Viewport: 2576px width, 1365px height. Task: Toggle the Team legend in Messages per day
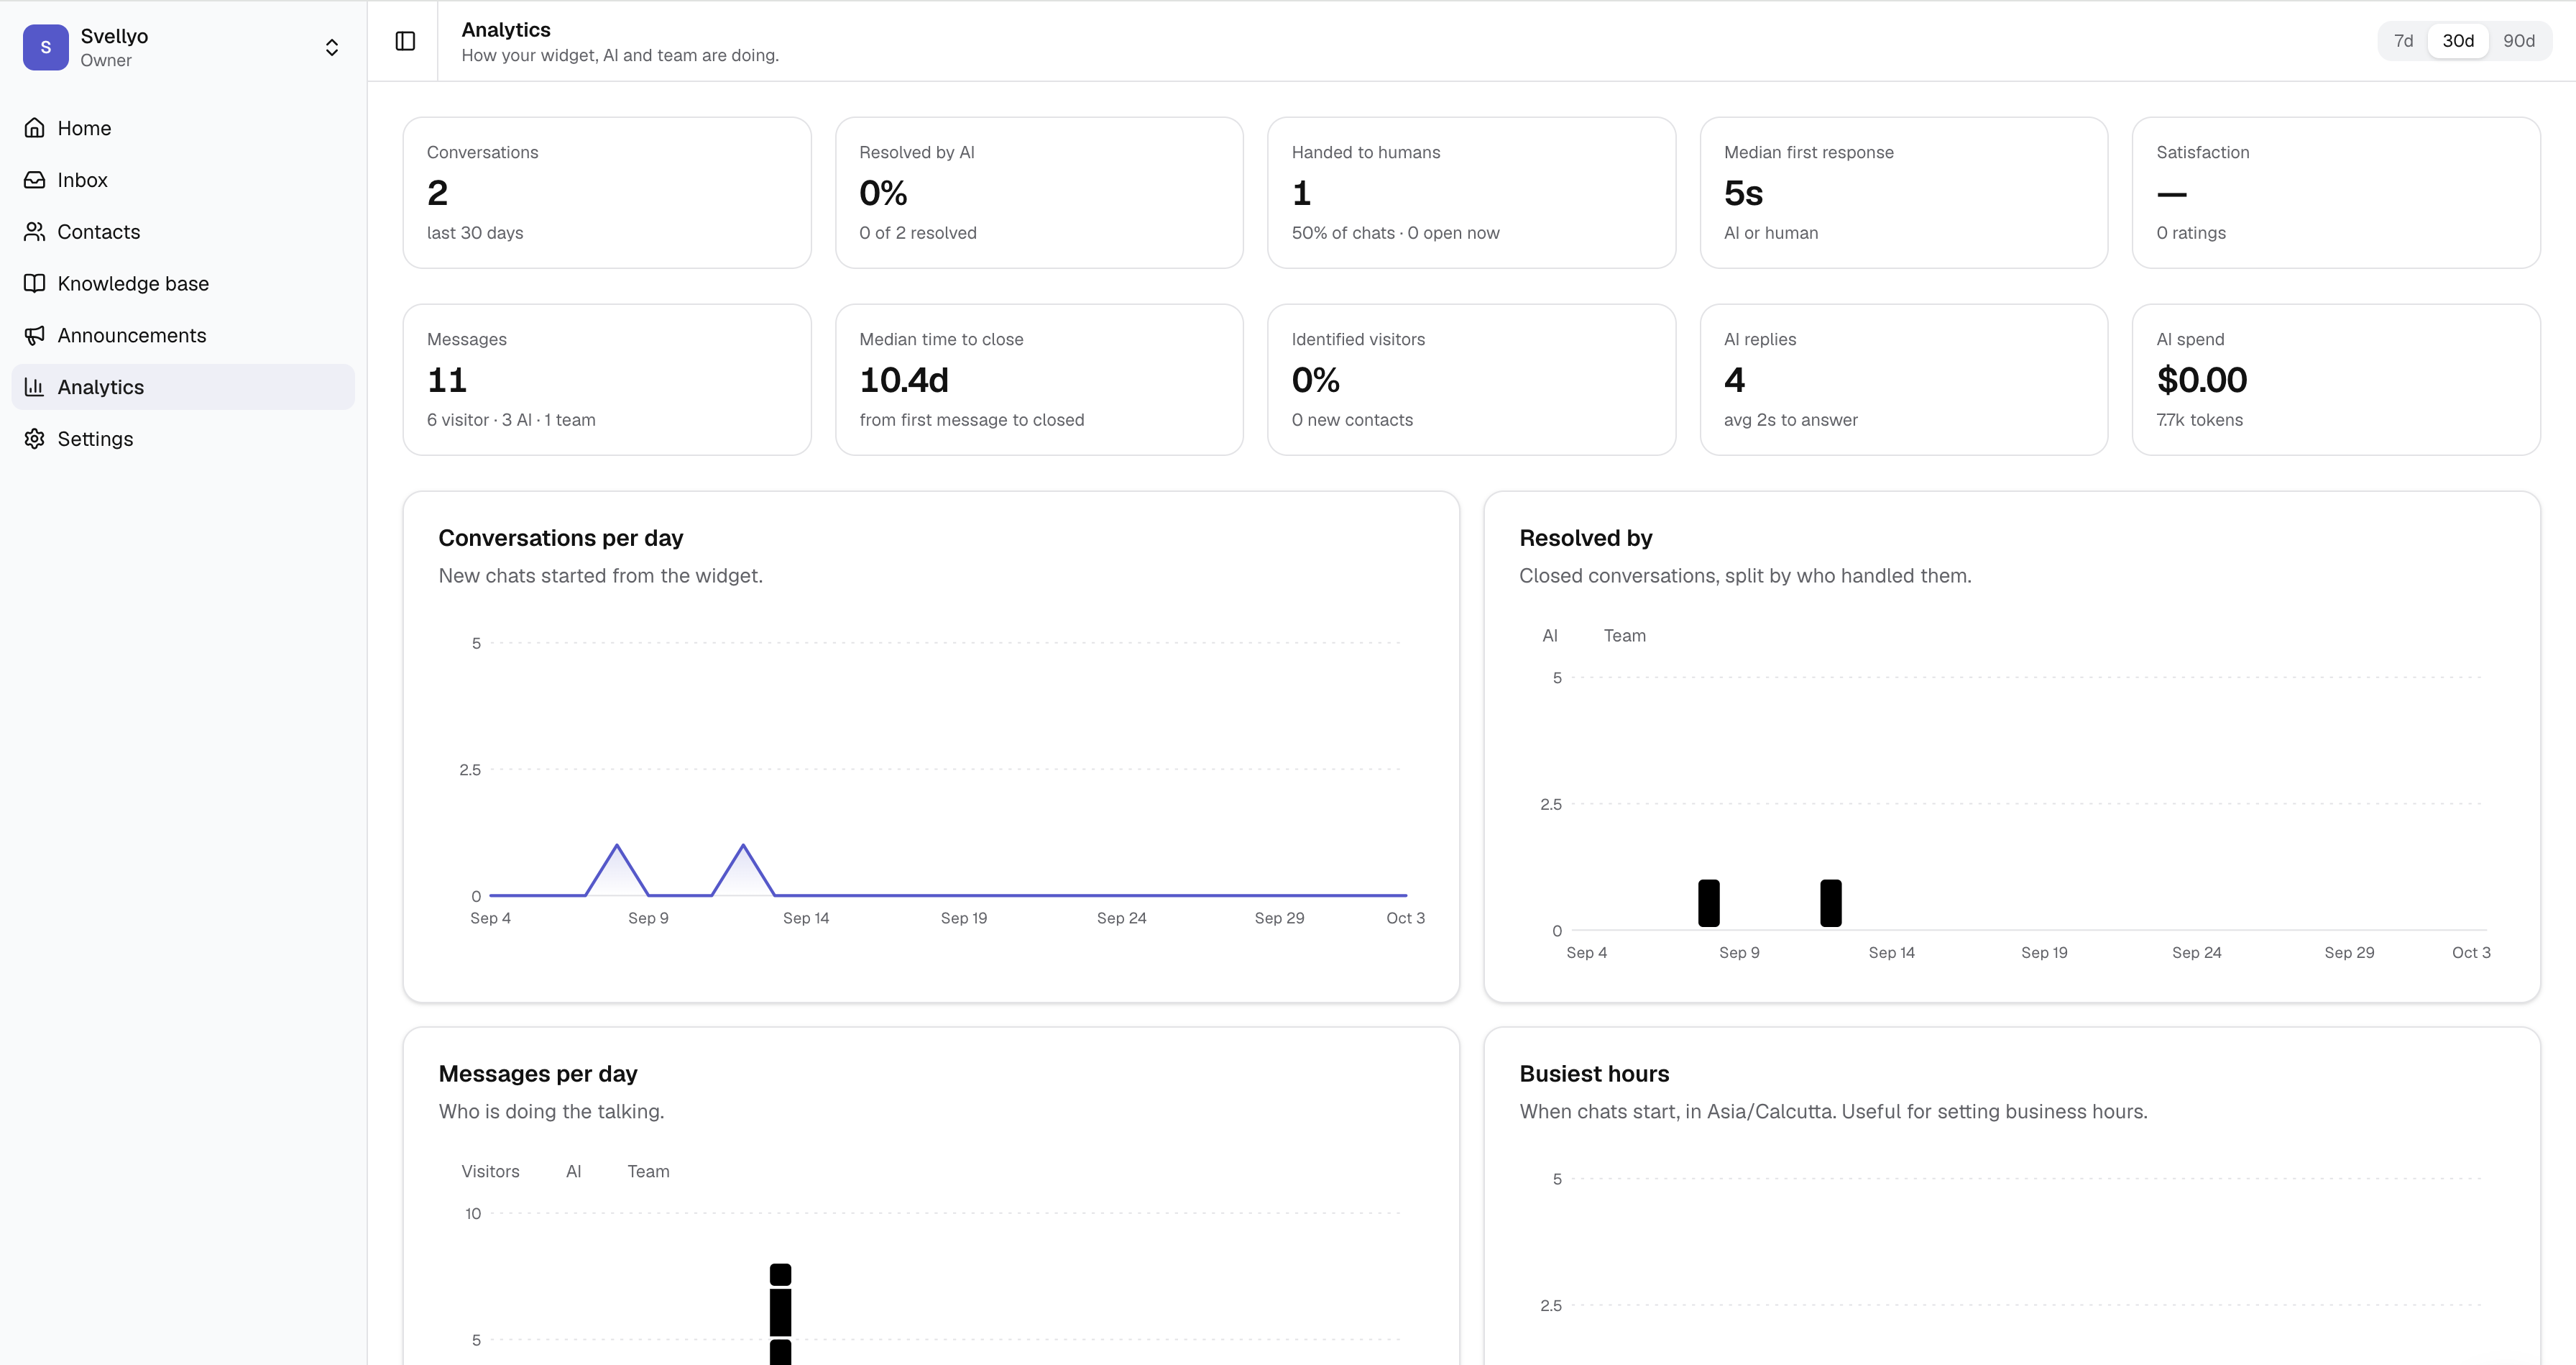[648, 1171]
